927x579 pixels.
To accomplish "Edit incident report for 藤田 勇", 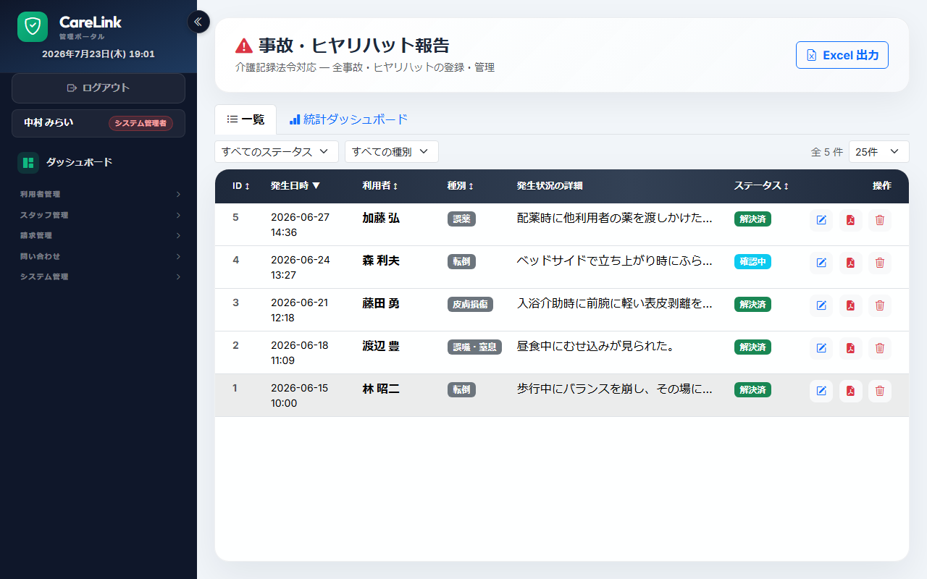I will 821,305.
